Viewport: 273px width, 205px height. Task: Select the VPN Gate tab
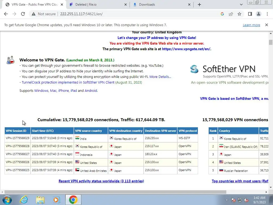click(34, 5)
